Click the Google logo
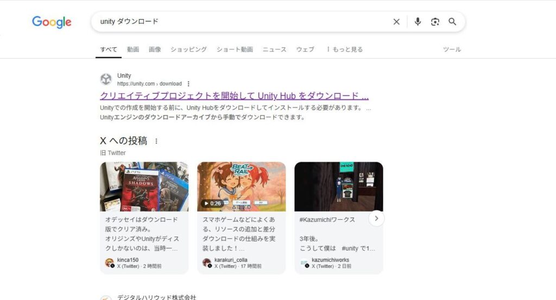This screenshot has height=300, width=556. click(52, 22)
